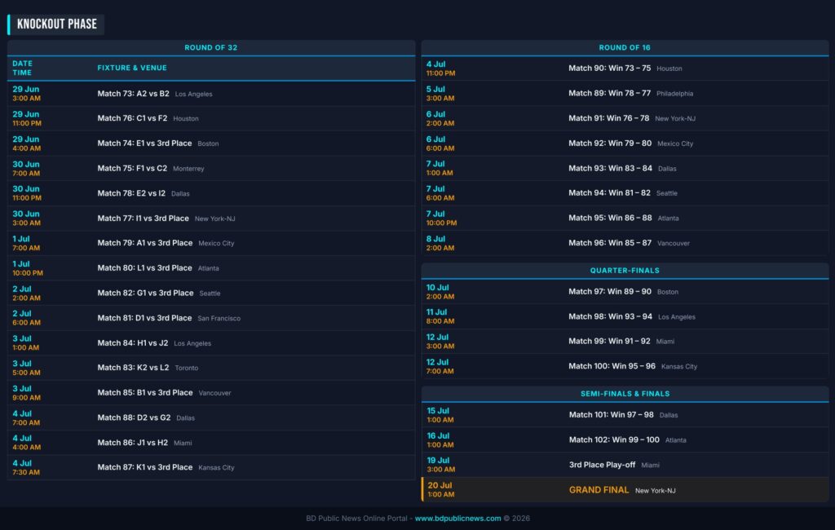Open the www.bdpublicnews.com footer link
This screenshot has height=530, width=835.
(x=457, y=518)
